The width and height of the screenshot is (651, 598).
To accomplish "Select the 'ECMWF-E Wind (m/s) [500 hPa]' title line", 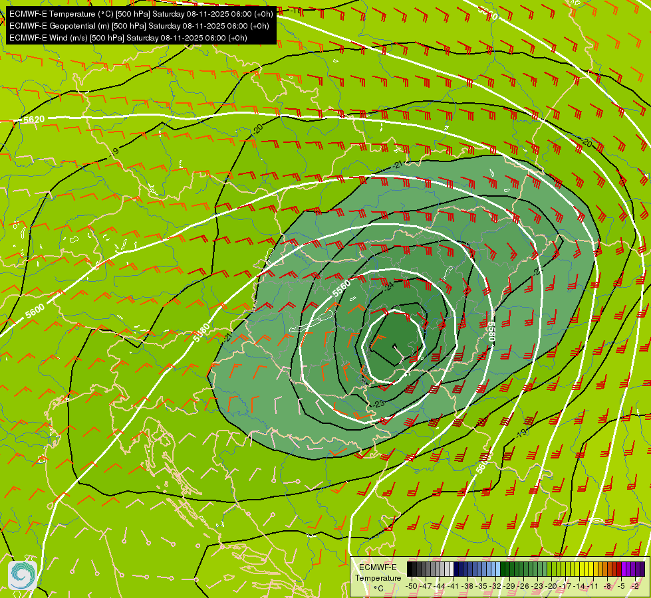I will 128,38.
